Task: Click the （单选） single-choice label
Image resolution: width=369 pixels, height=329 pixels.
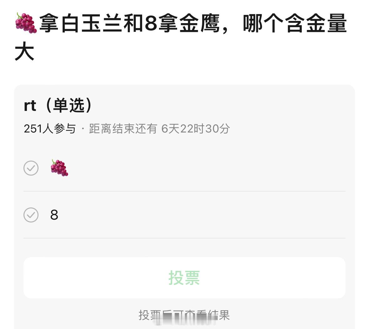Action: tap(69, 105)
